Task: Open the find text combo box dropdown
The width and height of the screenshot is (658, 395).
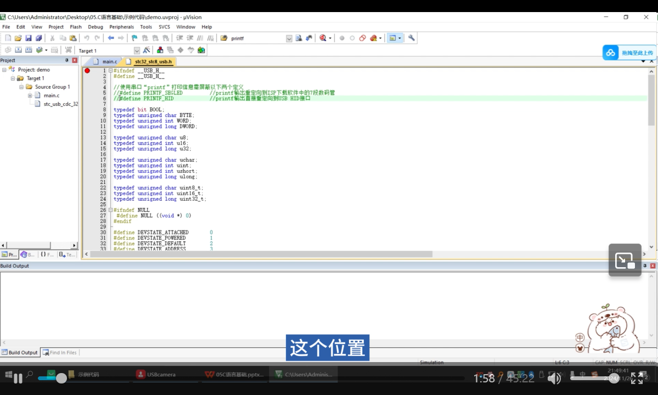Action: (289, 38)
